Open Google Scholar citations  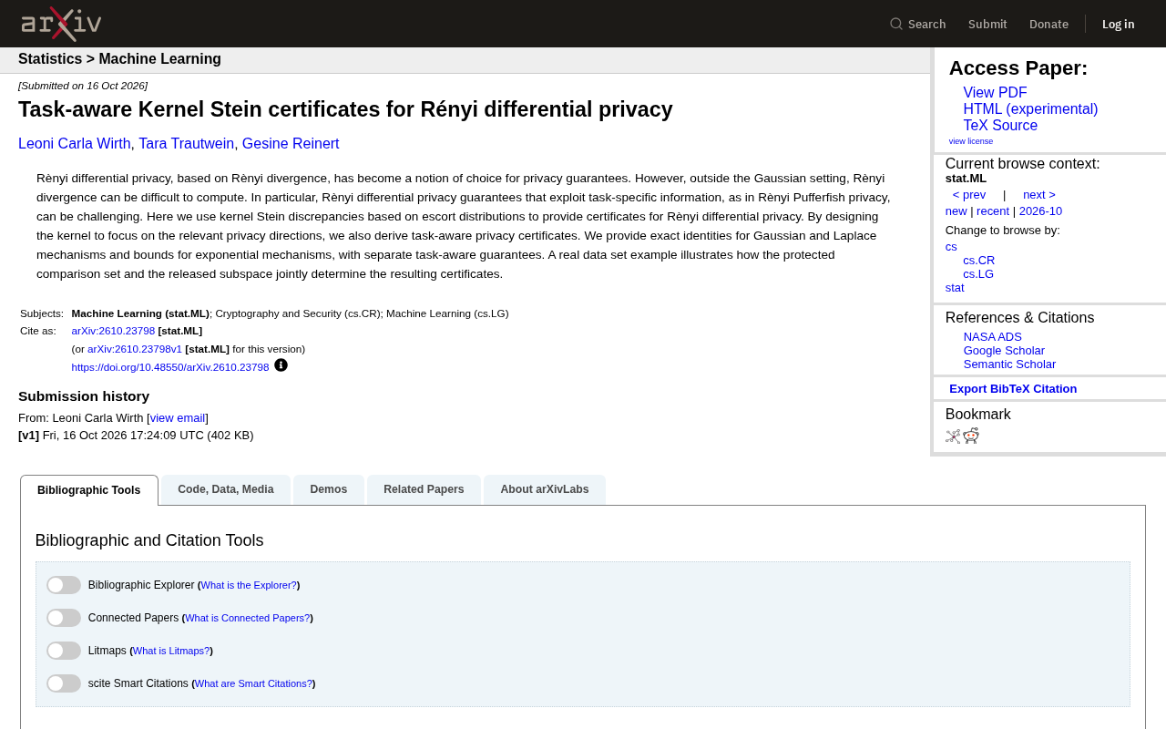1004,351
